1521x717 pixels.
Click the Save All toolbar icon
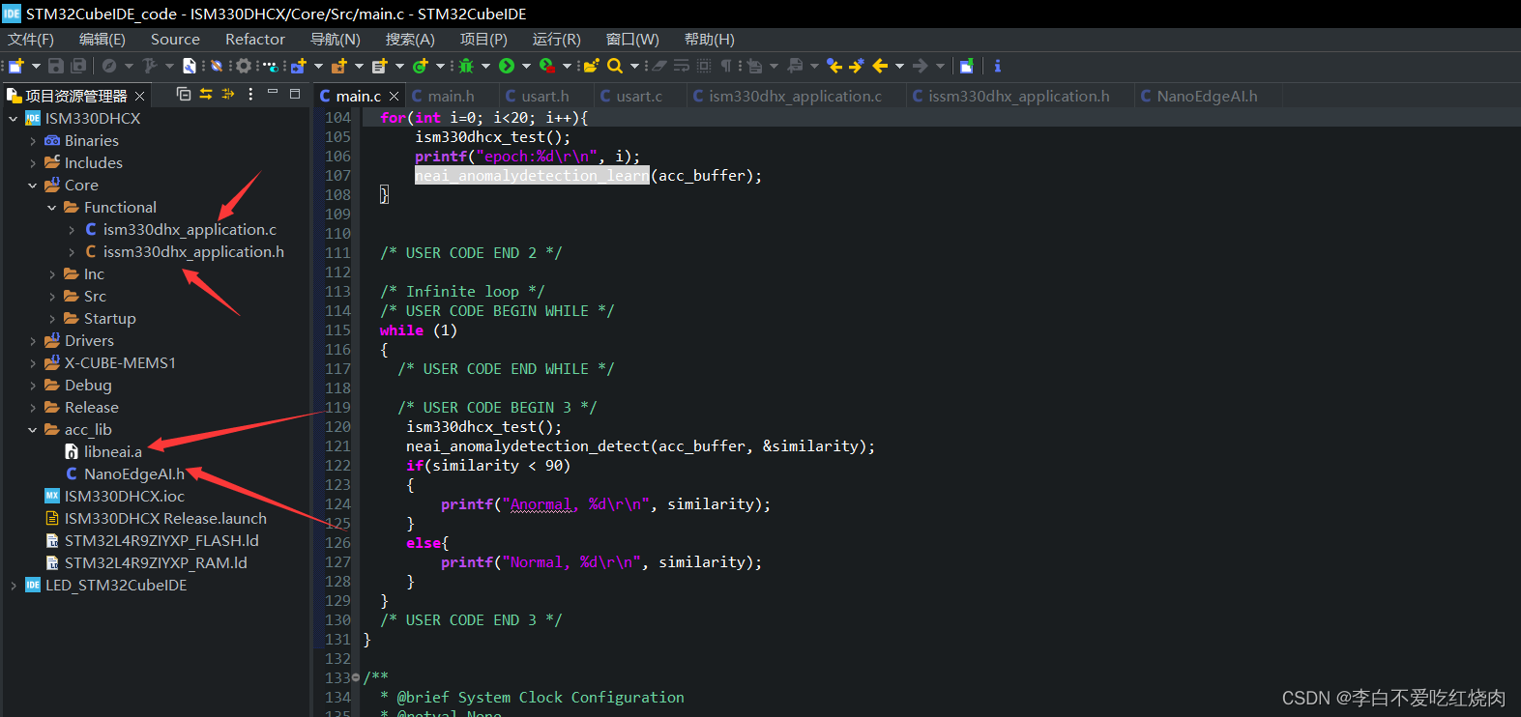tap(78, 66)
